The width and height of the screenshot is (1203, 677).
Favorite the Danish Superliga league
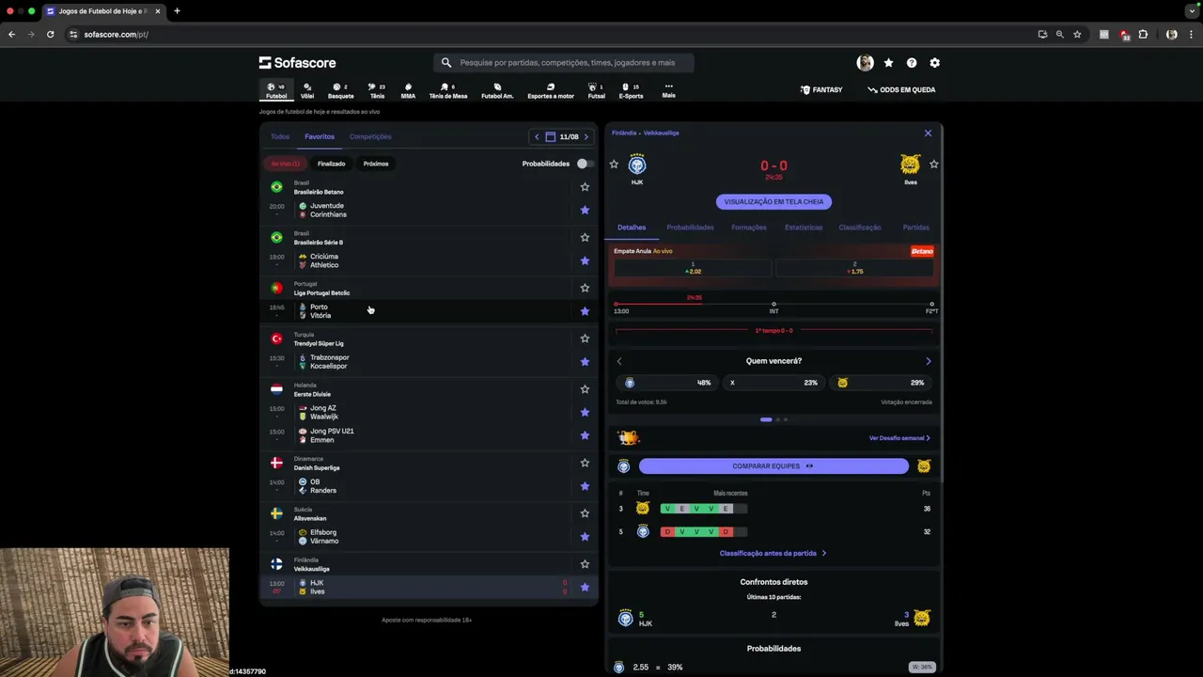point(585,464)
